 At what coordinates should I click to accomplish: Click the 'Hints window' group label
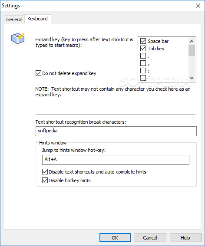tap(53, 143)
